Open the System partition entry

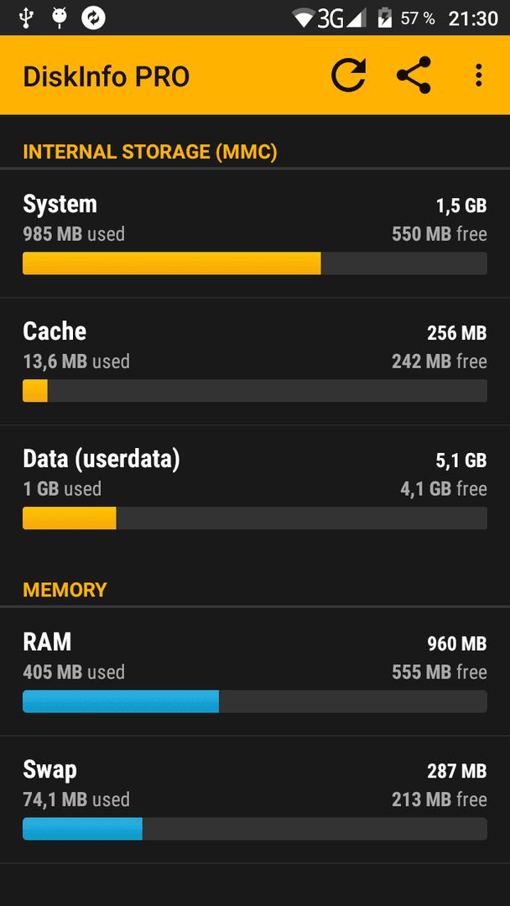(255, 234)
